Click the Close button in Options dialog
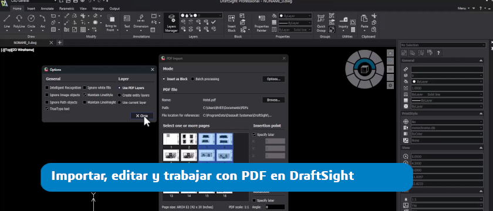Image resolution: width=493 pixels, height=211 pixels. click(x=142, y=115)
